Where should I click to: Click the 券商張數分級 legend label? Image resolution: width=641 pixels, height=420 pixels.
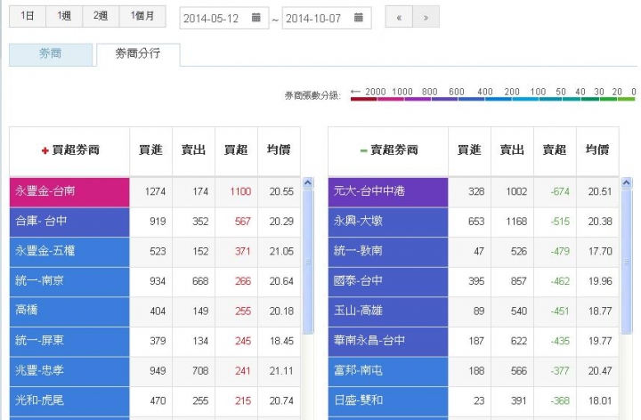tap(312, 95)
